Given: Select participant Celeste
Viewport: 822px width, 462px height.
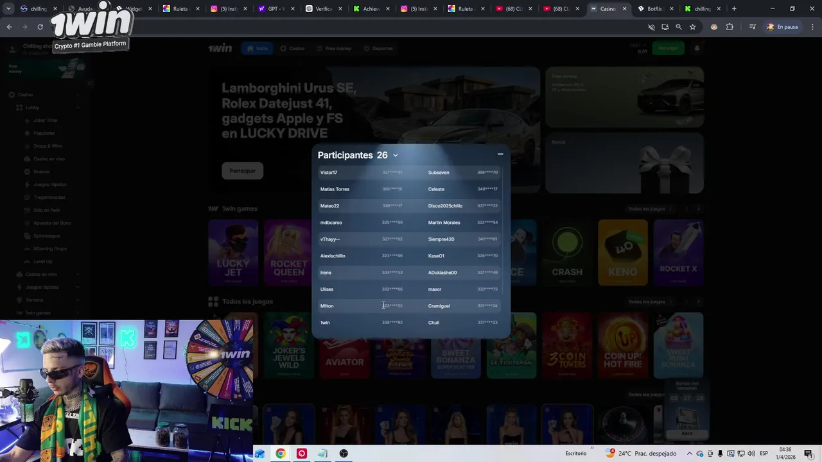Looking at the screenshot, I should (436, 189).
